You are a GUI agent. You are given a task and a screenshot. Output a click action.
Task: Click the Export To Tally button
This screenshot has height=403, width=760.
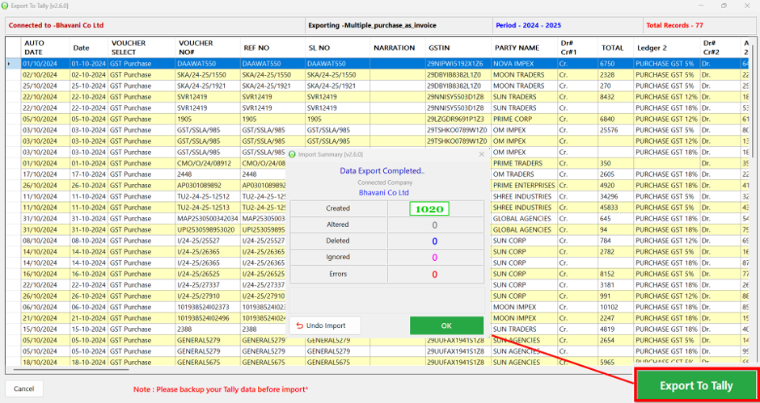[696, 385]
